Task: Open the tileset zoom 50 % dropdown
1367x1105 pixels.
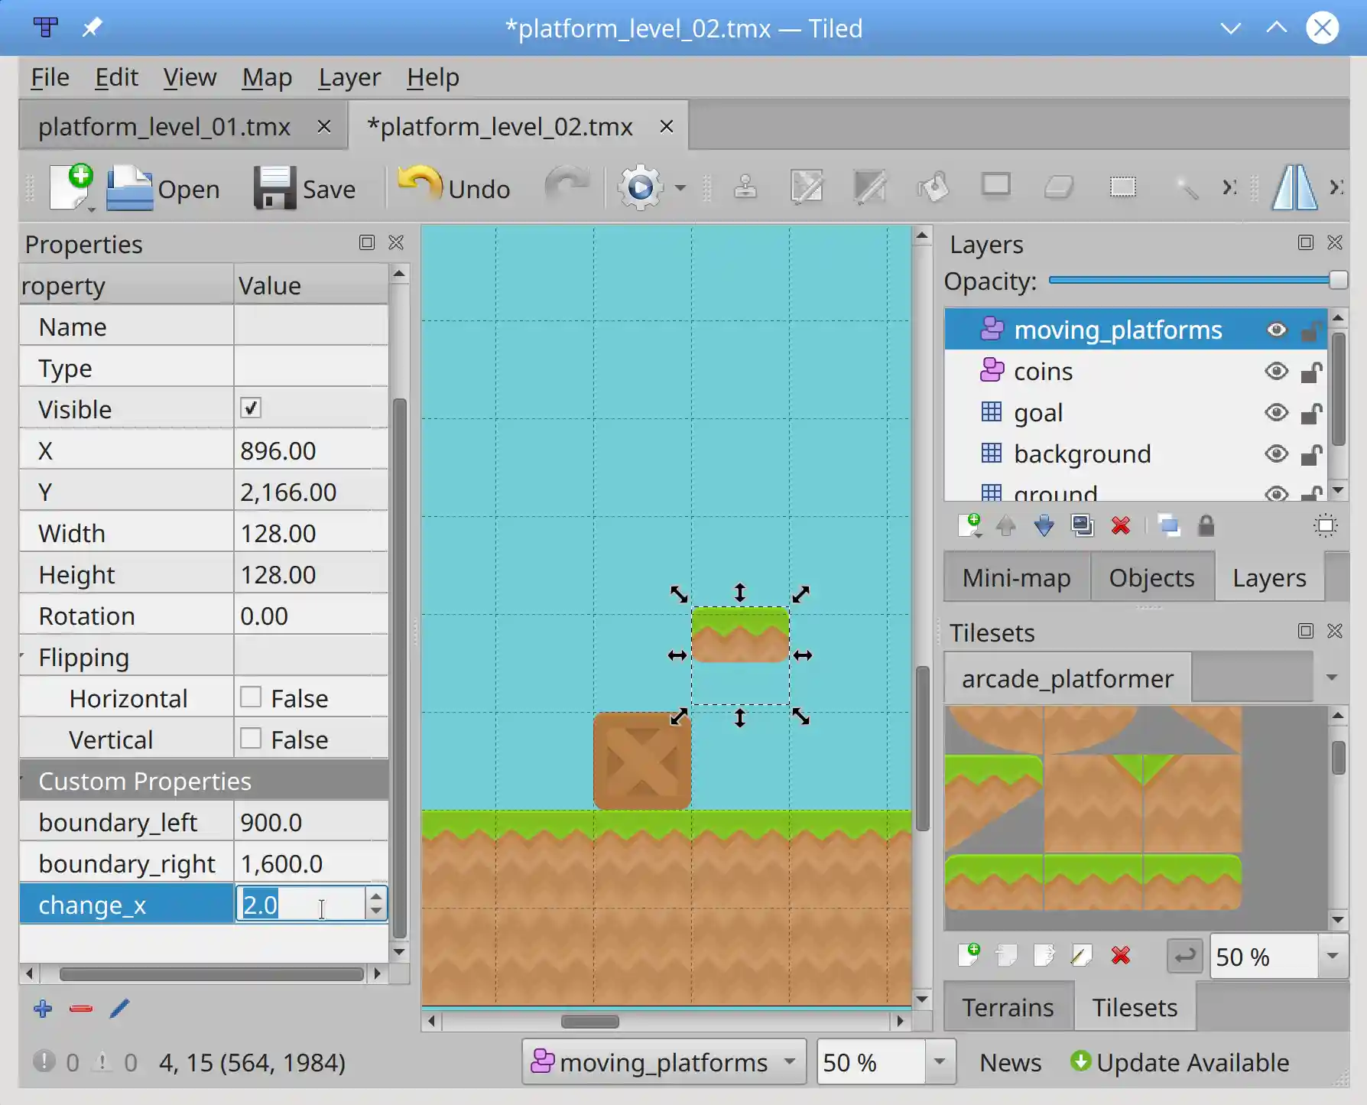Action: click(x=1332, y=957)
